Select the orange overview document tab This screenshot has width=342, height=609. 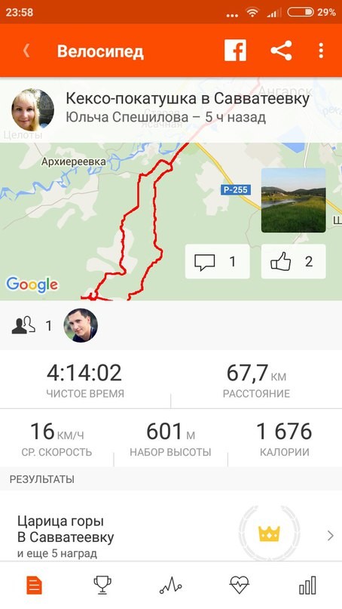point(34,586)
